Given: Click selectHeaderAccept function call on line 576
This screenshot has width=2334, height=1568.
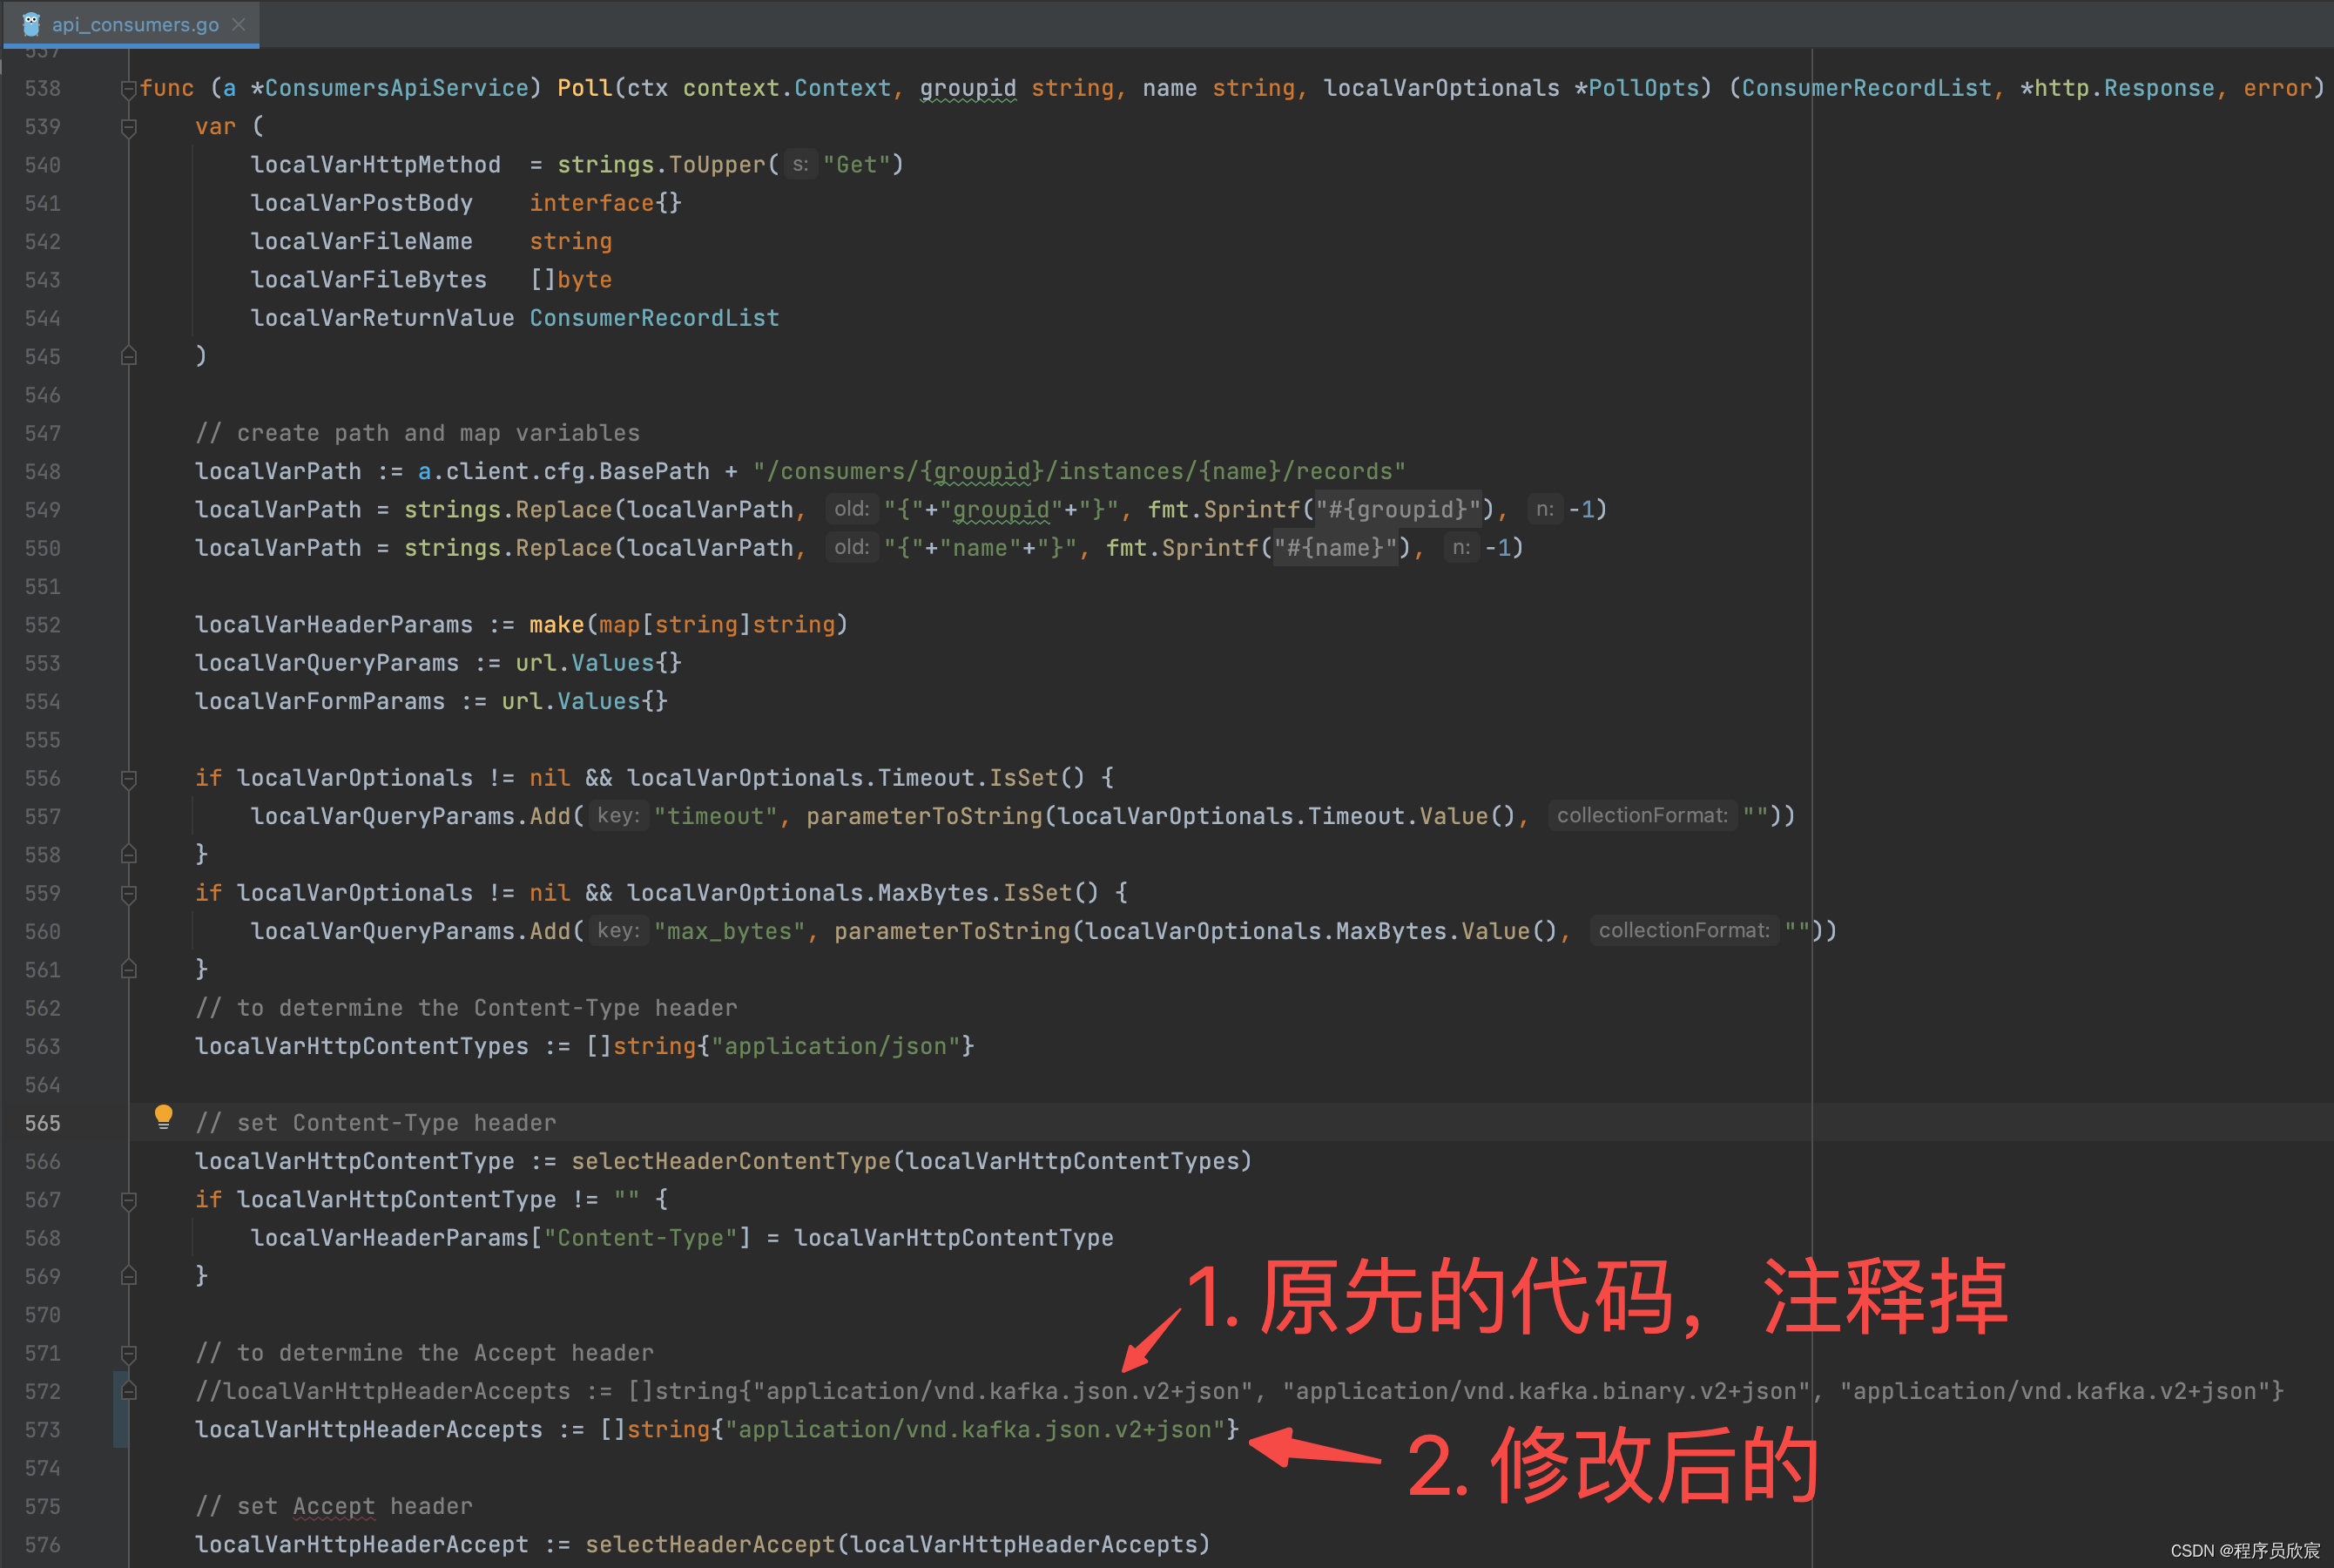Looking at the screenshot, I should pos(709,1545).
